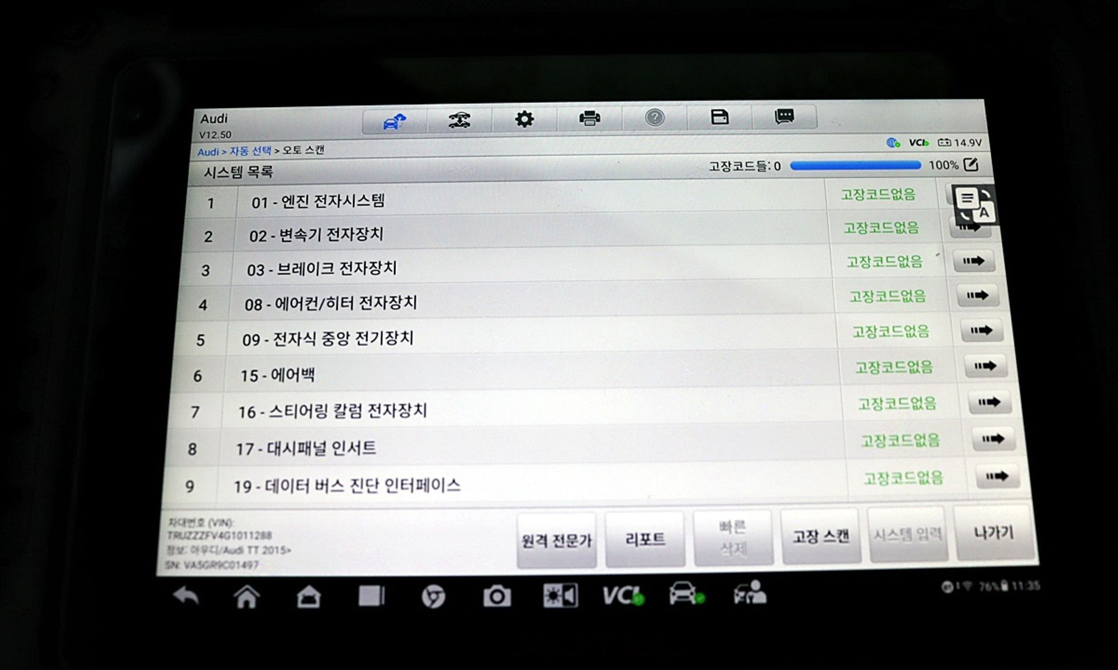Image resolution: width=1118 pixels, height=670 pixels.
Task: Click the edit pencil icon beside 100%
Action: (971, 164)
